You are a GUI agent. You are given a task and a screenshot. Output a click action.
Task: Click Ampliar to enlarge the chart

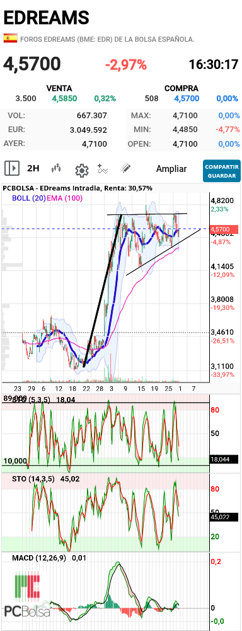coord(171,169)
